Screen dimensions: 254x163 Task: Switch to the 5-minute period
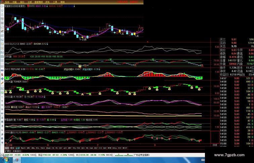2,101
